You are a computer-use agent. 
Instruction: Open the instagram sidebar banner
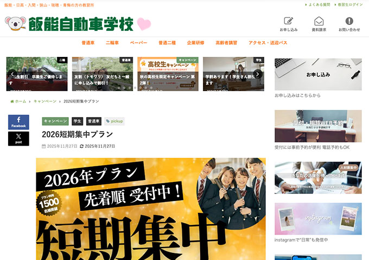[318, 219]
